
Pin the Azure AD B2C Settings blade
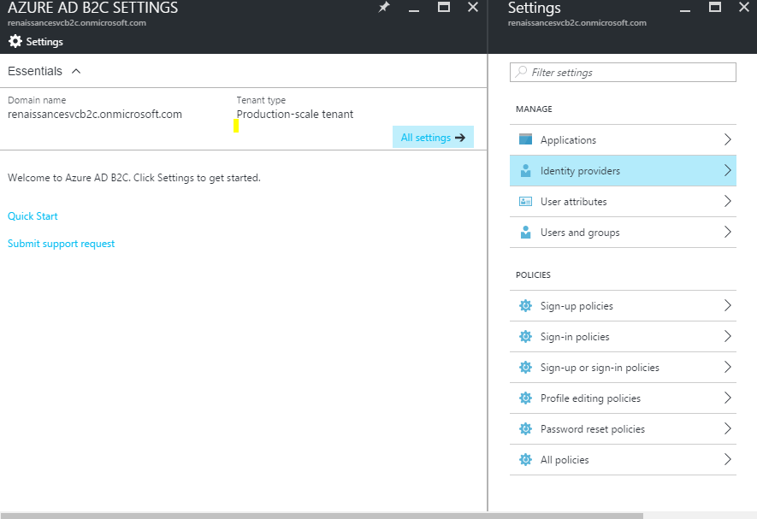pos(384,8)
